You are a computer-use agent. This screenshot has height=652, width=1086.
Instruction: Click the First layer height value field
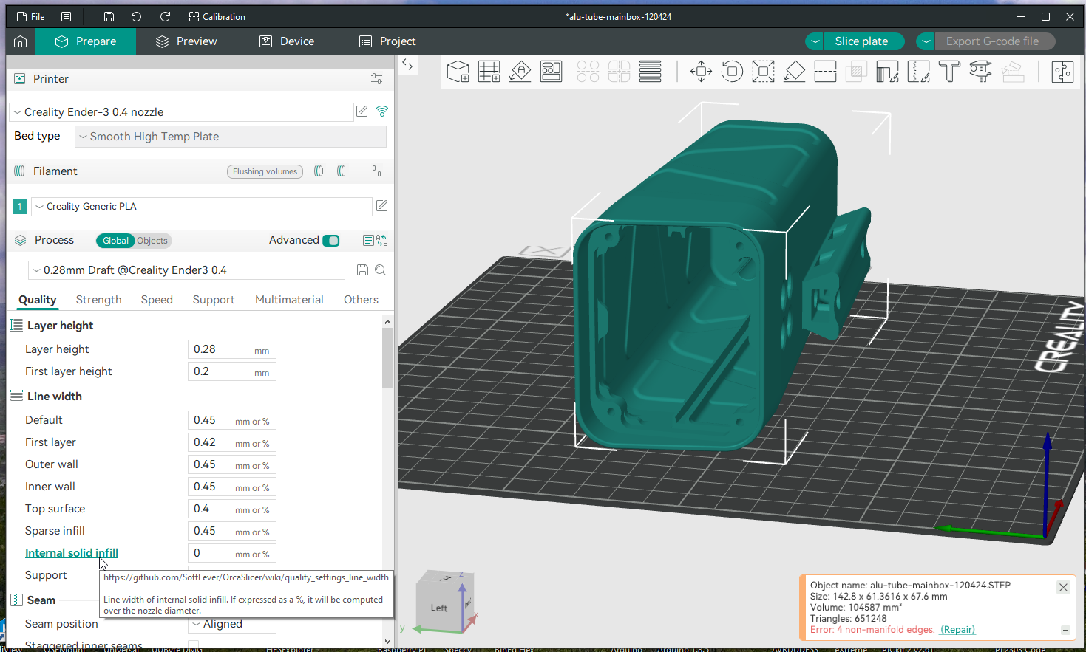232,371
